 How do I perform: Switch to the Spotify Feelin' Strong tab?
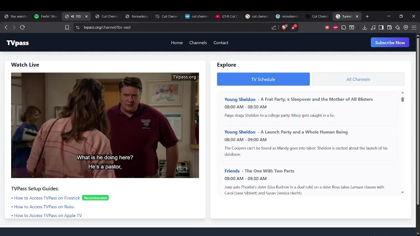coord(46,16)
